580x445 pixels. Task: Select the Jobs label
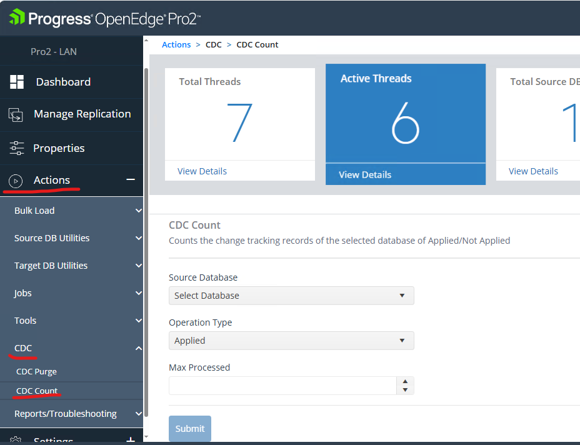click(x=23, y=293)
